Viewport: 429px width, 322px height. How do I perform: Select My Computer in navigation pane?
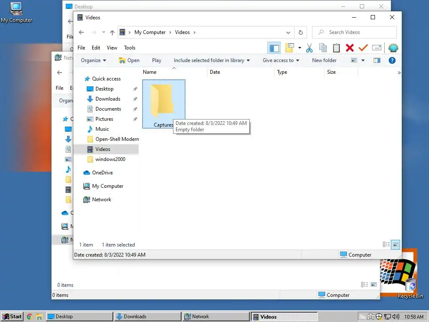coord(108,186)
